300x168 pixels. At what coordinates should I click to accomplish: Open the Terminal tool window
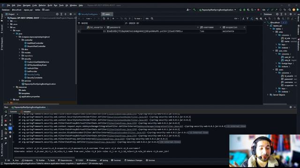coord(116,160)
